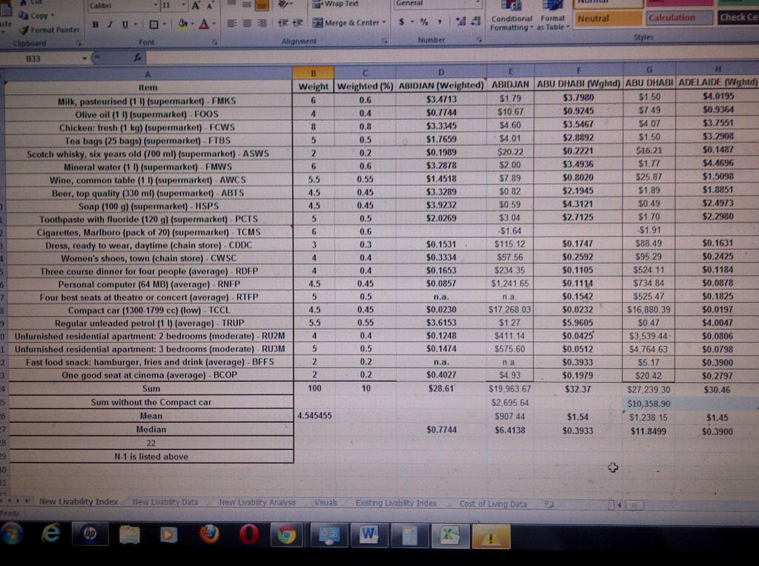The image size is (759, 566).
Task: Apply percent style
Action: tap(424, 21)
